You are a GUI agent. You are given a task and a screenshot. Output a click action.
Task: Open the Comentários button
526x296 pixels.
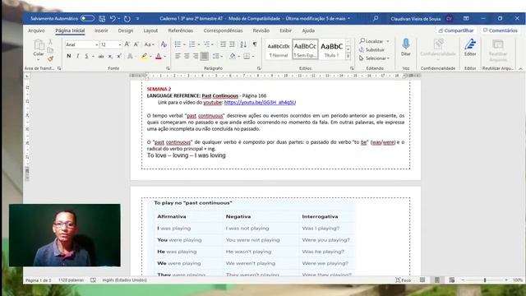[x=501, y=30]
